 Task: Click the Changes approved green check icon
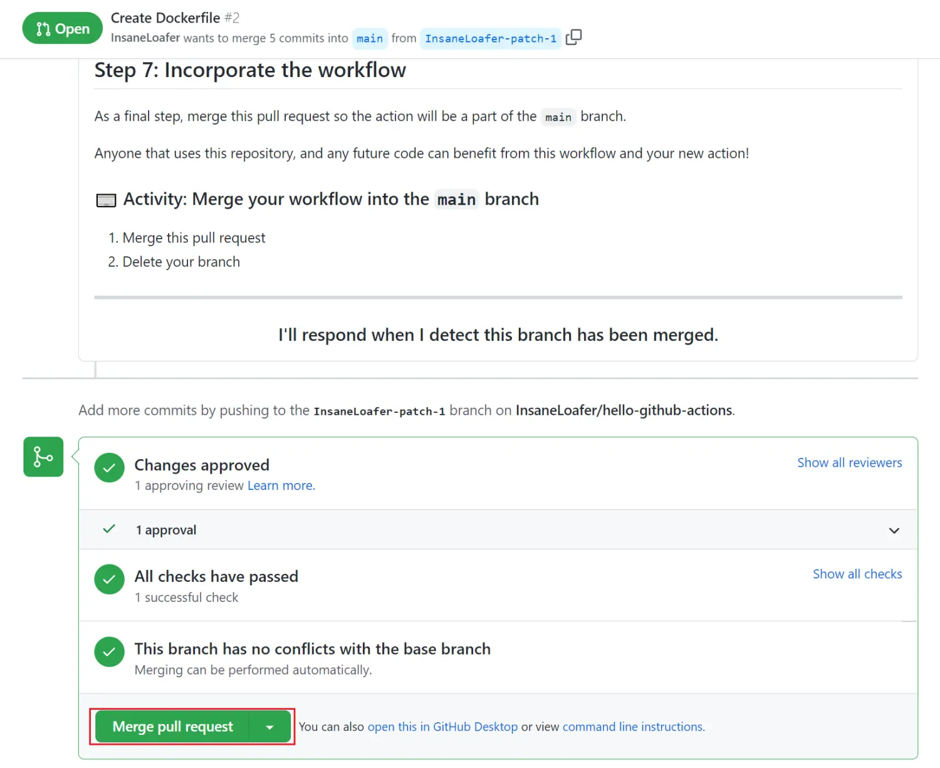pos(109,468)
